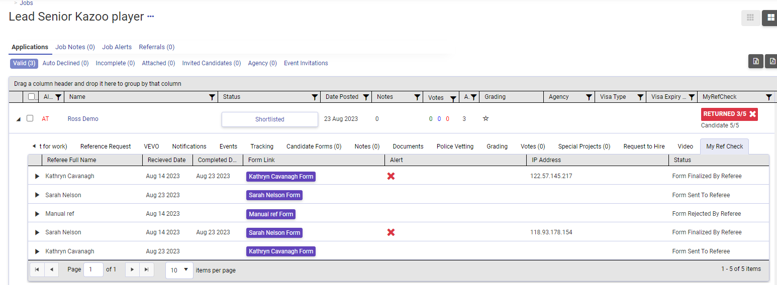Collapse the Ross Demo application row
This screenshot has width=777, height=285.
click(19, 119)
